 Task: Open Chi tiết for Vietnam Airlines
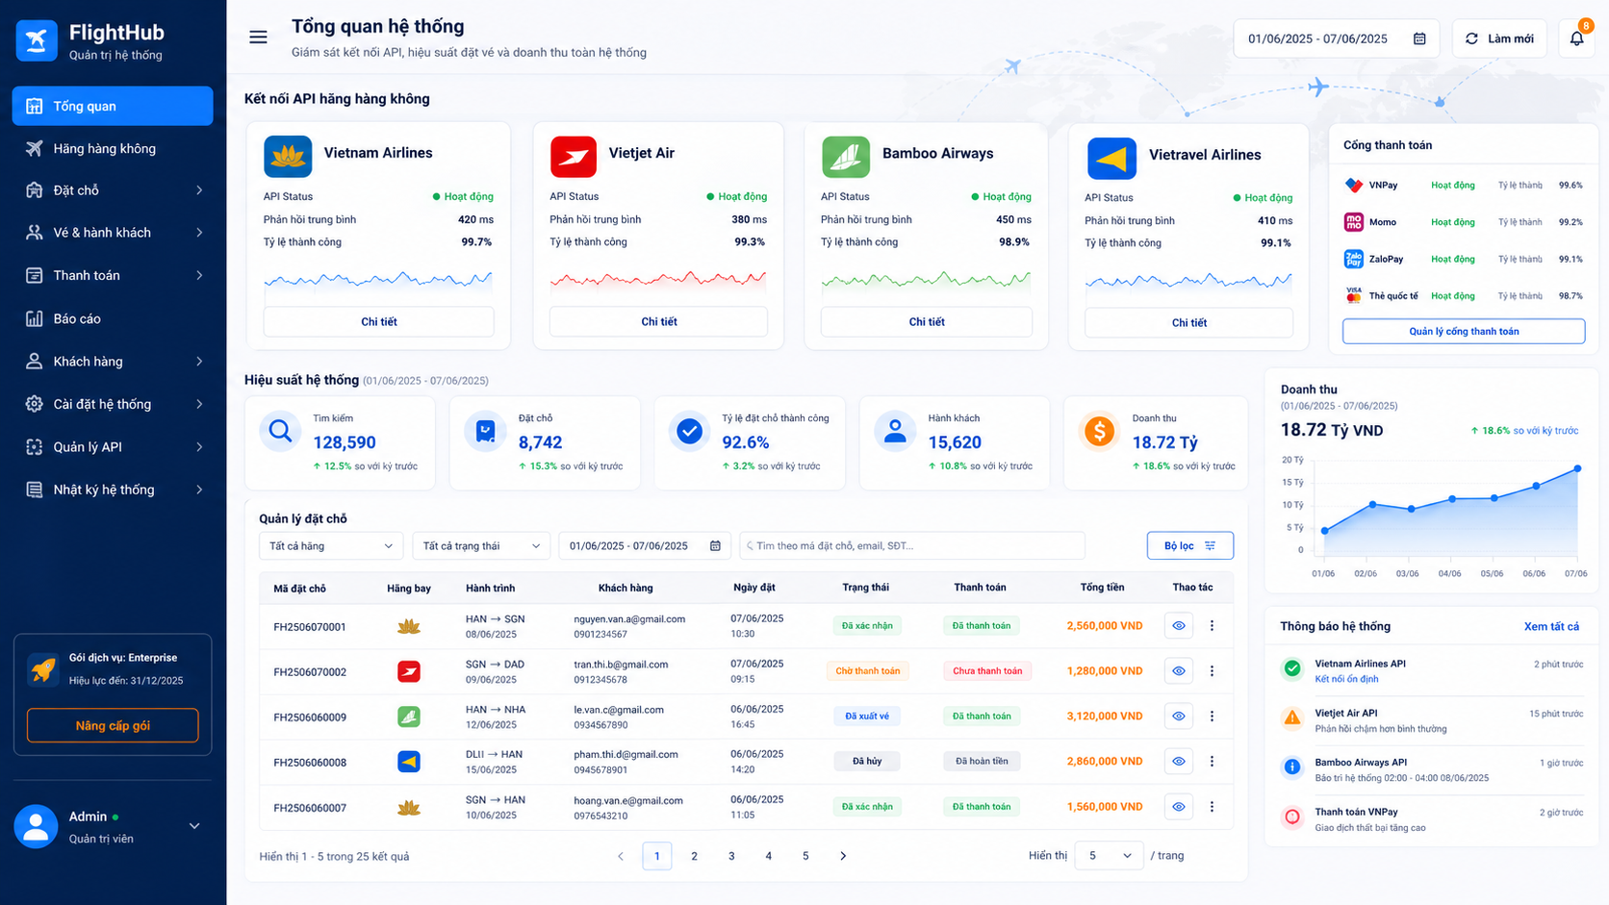tap(379, 322)
